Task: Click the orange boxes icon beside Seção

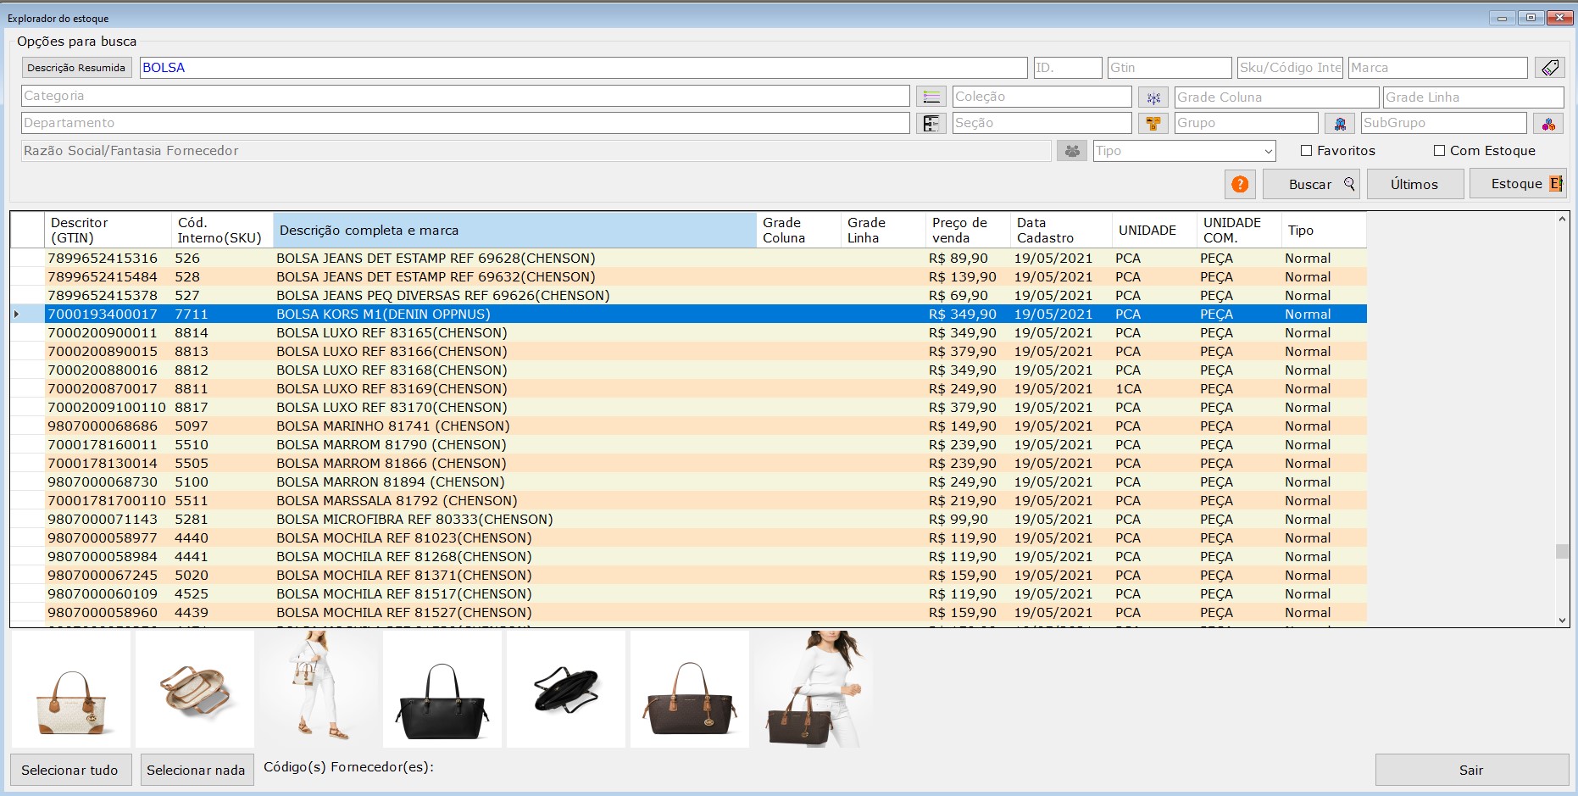Action: click(1153, 124)
